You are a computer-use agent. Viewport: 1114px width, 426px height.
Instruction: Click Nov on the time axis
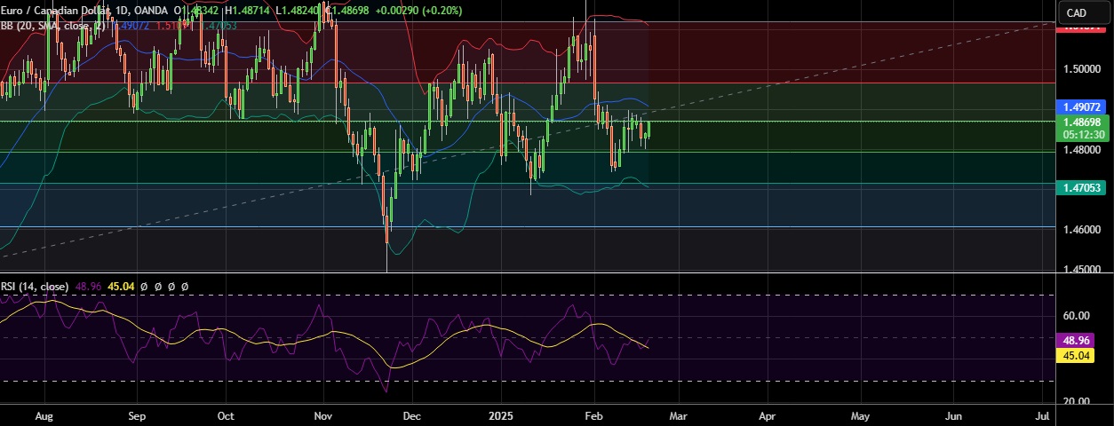point(323,414)
